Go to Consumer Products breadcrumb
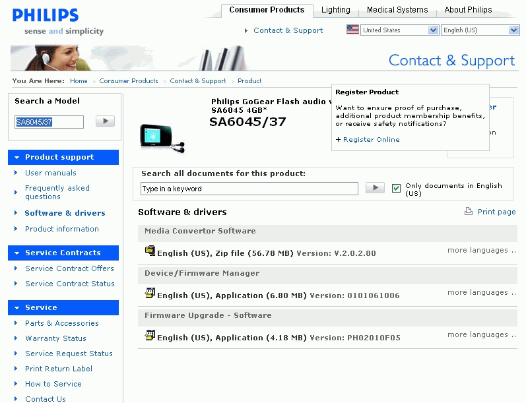This screenshot has height=403, width=526. coord(129,81)
